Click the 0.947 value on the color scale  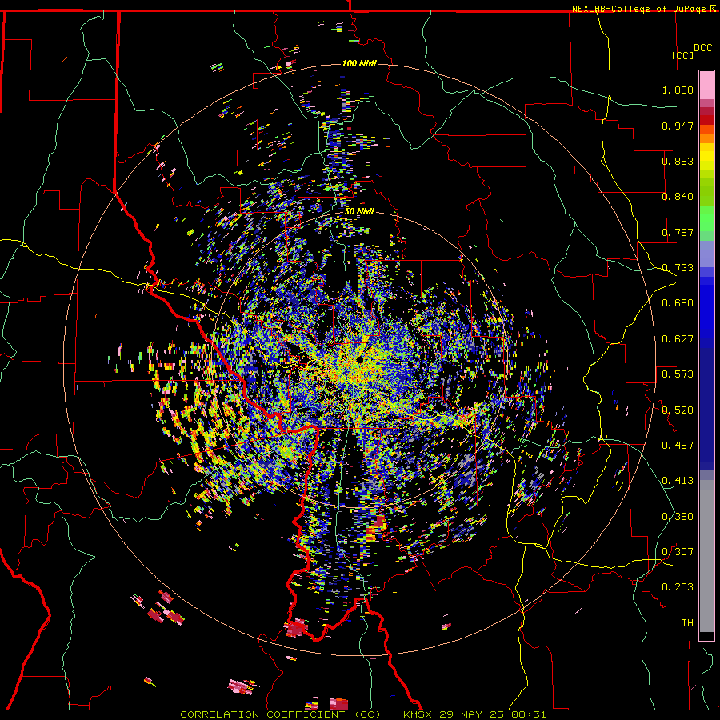678,126
